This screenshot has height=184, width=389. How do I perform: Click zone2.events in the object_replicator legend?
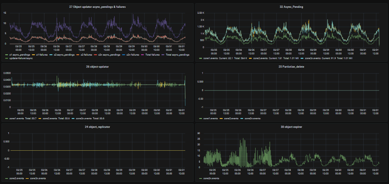[17, 178]
